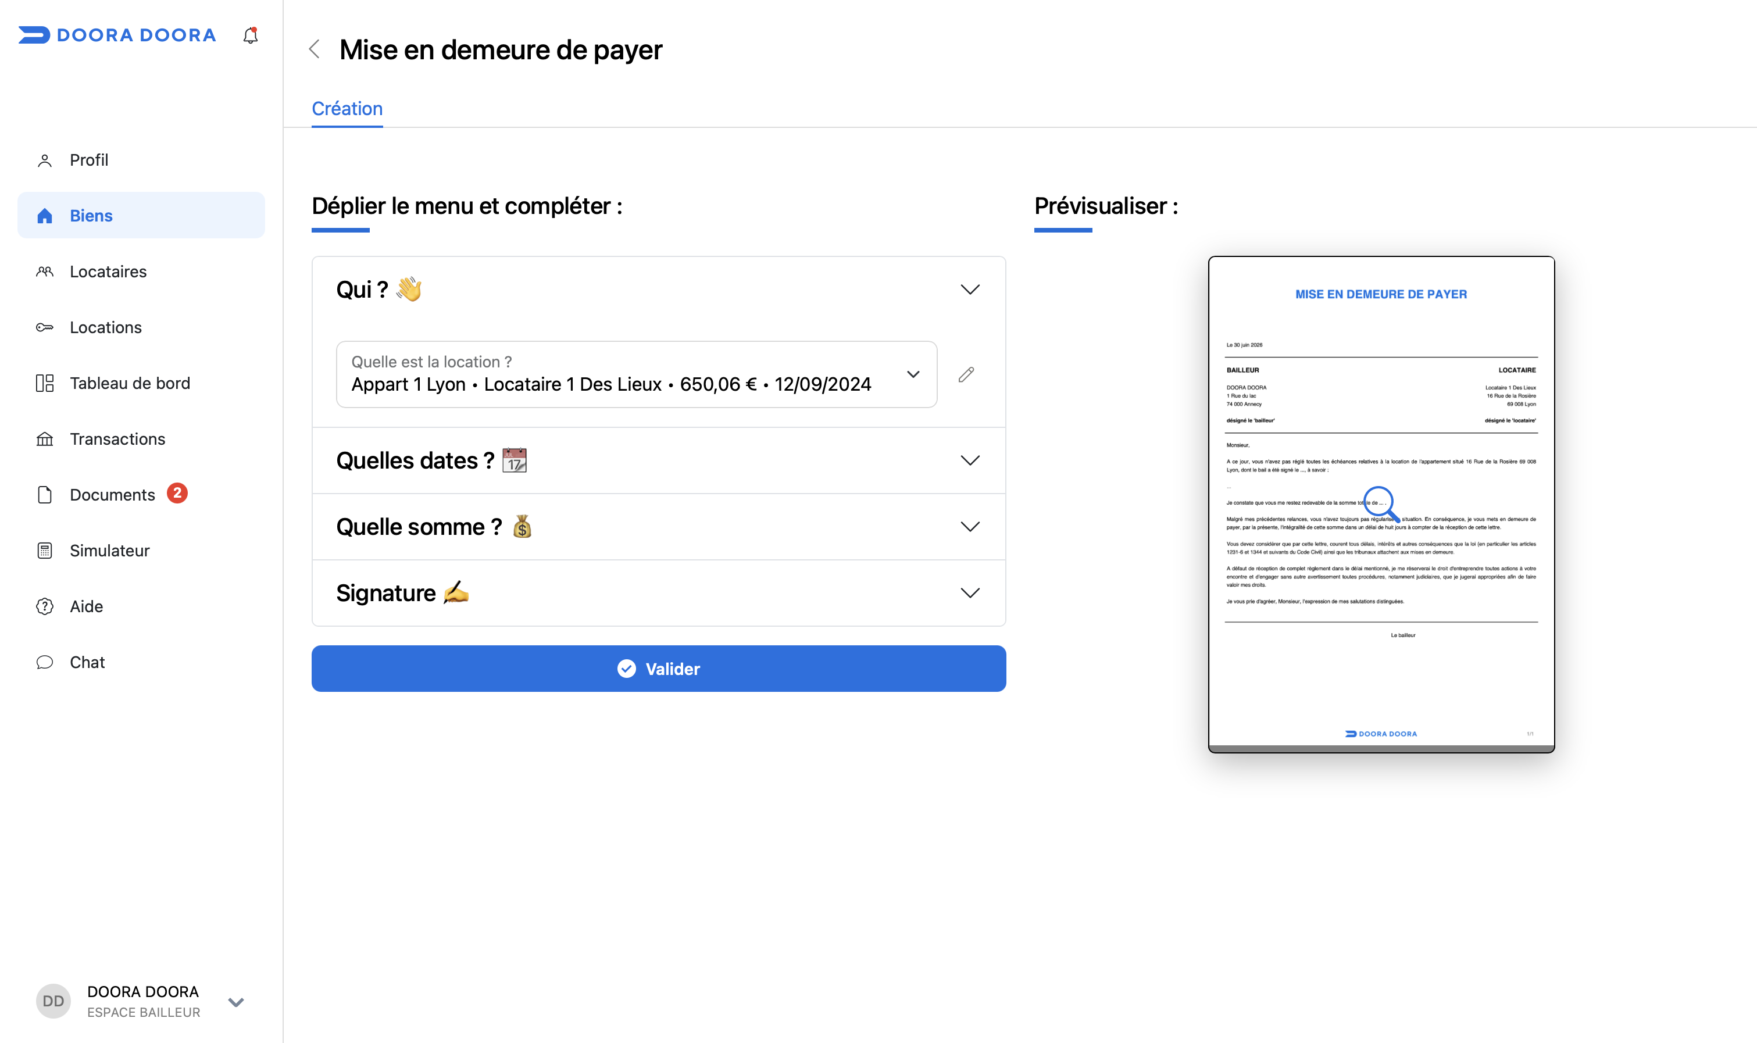Expand the Quelle somme ? section
Screen dimensions: 1757x1043
[659, 527]
